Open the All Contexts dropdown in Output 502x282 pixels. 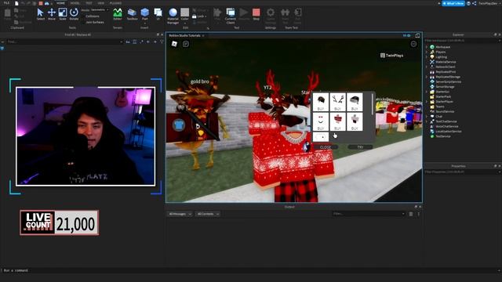pos(208,214)
